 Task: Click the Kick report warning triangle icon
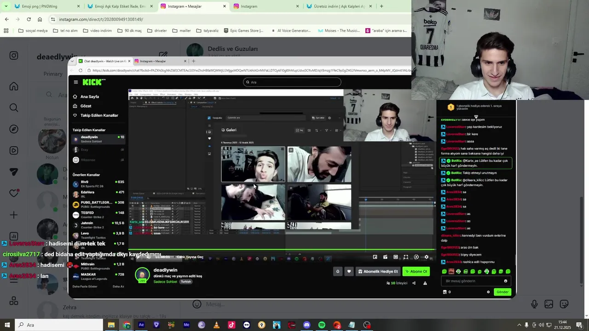pos(425,283)
